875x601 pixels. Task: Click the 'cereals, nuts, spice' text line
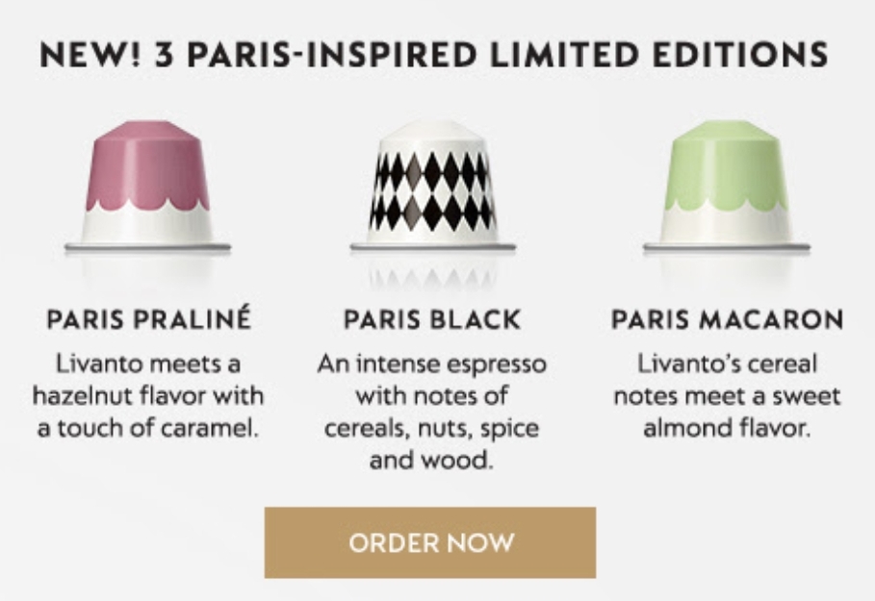(432, 429)
